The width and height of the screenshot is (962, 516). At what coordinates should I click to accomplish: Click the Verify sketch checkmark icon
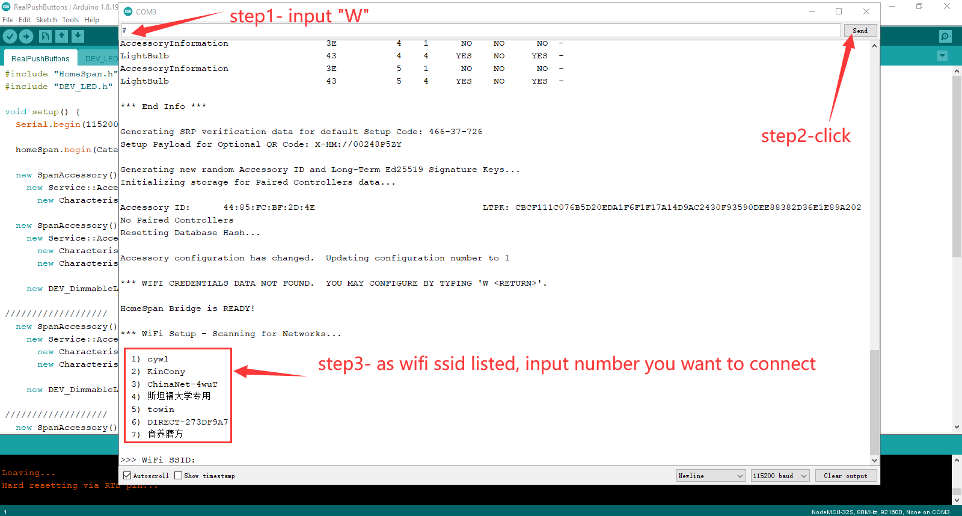(10, 37)
